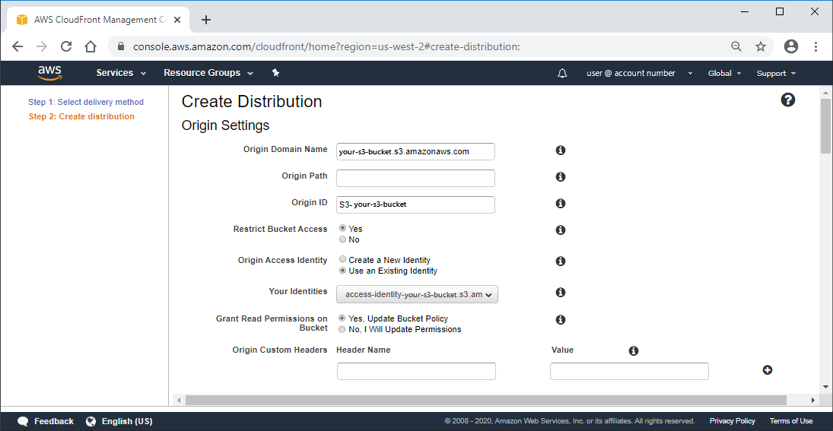Viewport: 833px width, 431px height.
Task: Click the horizontal scrollbar thumb
Action: [x=485, y=400]
